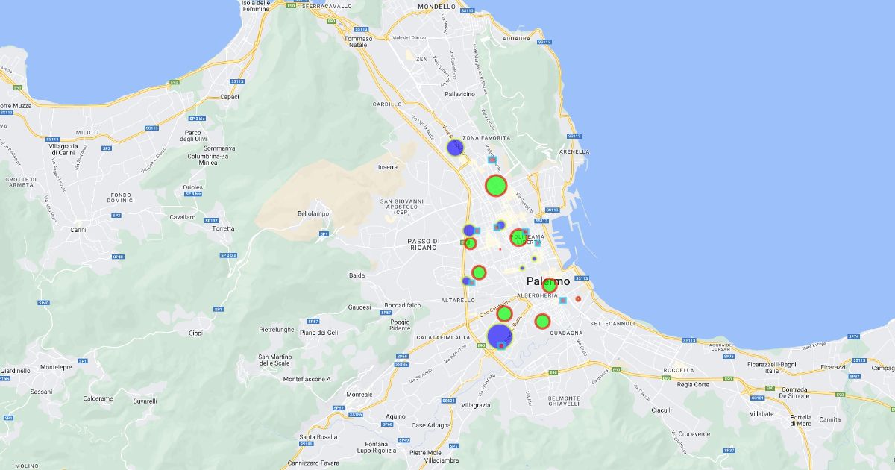Viewport: 895px width, 470px height.
Task: Click the Monreale town label
Action: (x=359, y=394)
